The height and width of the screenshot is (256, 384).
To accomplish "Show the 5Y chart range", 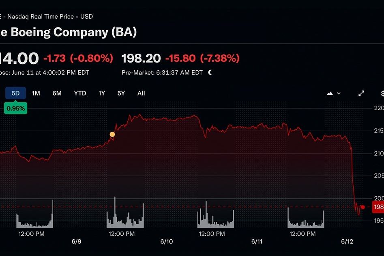I will pyautogui.click(x=121, y=93).
